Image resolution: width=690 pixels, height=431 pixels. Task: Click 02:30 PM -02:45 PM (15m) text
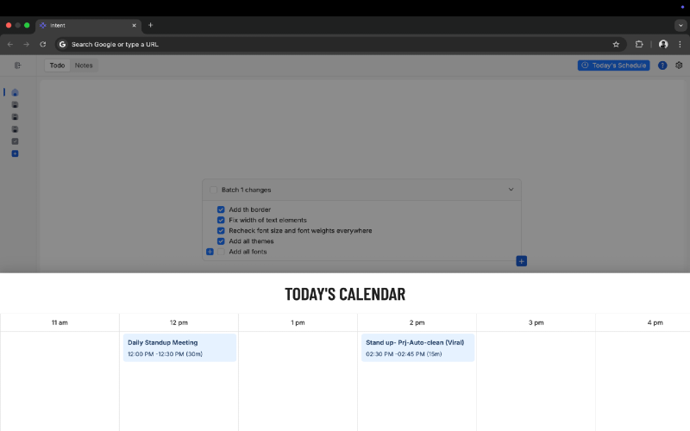404,354
